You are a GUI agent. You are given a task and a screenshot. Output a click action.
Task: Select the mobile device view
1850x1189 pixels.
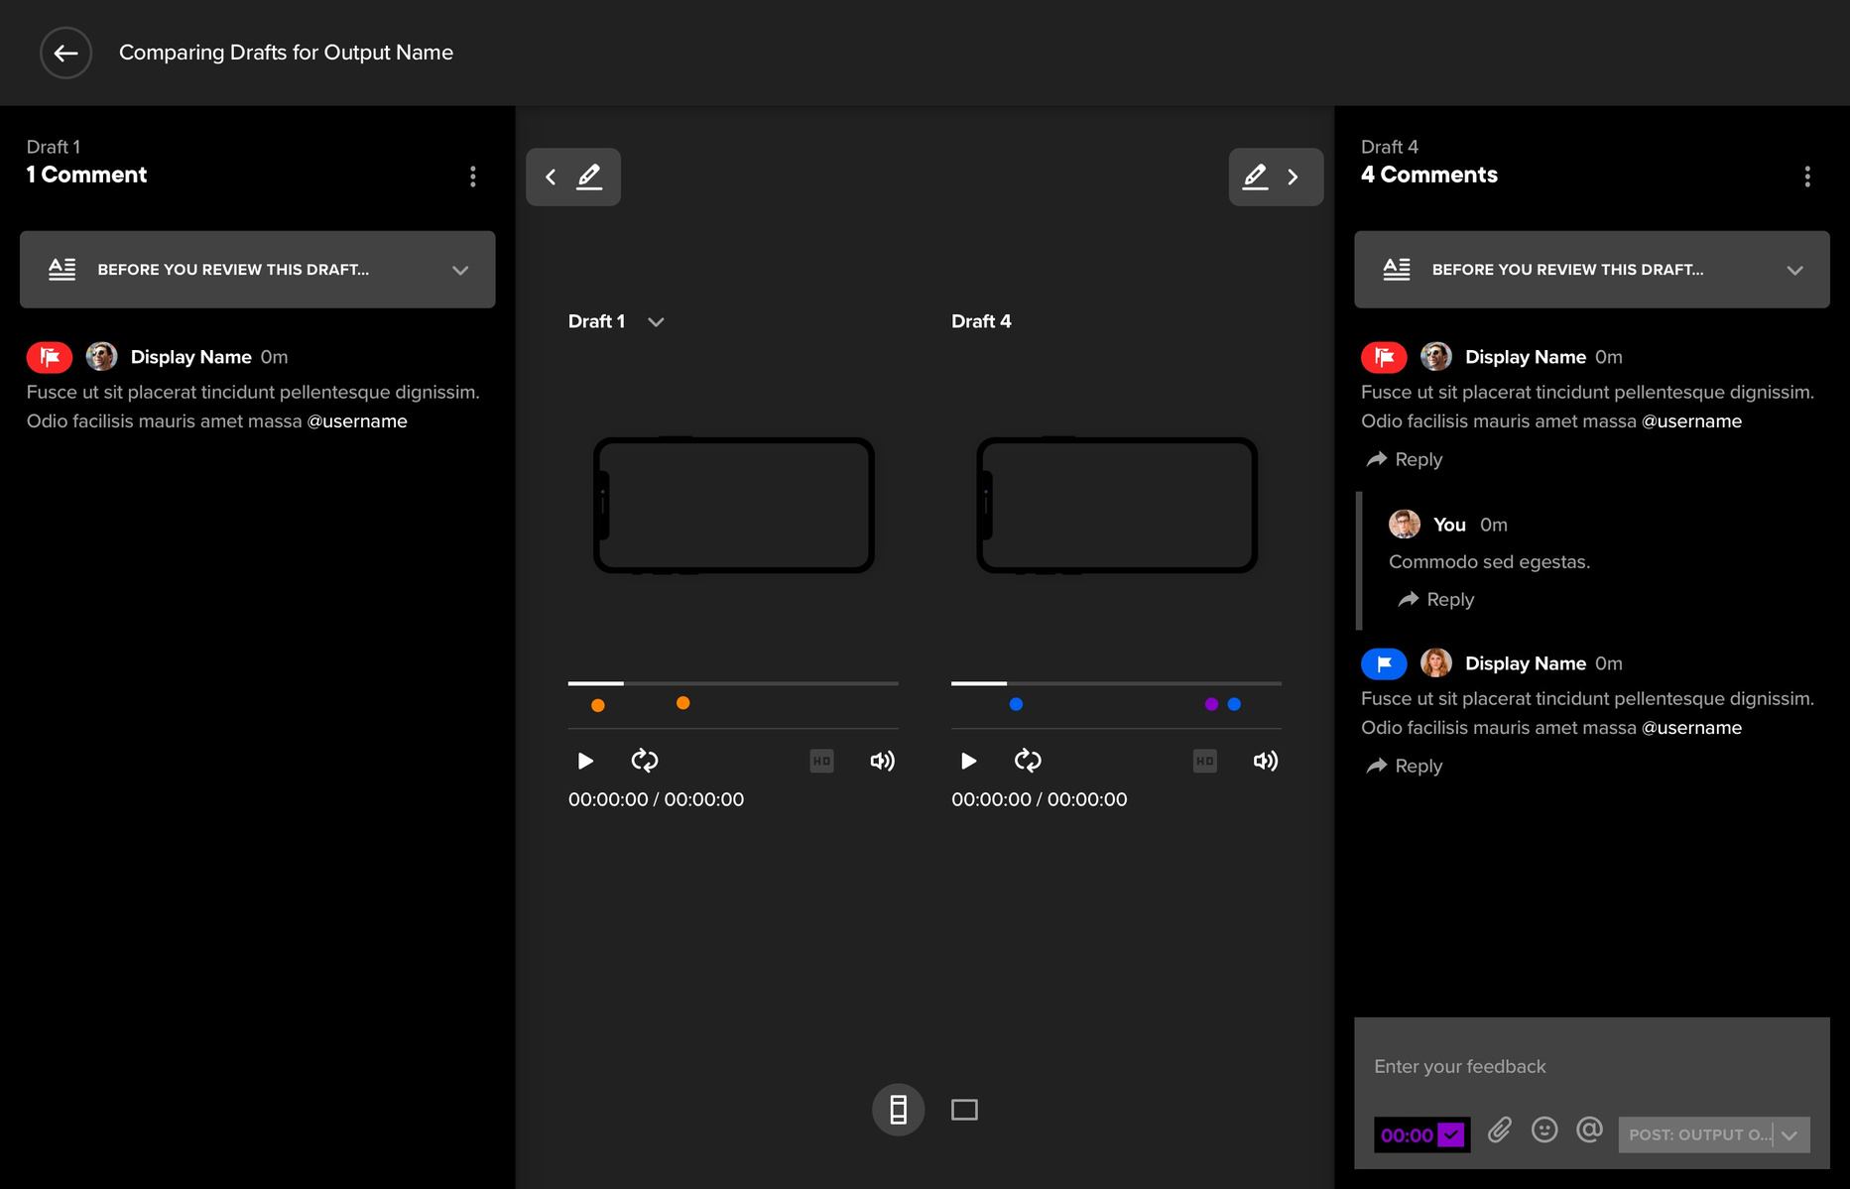pyautogui.click(x=899, y=1110)
